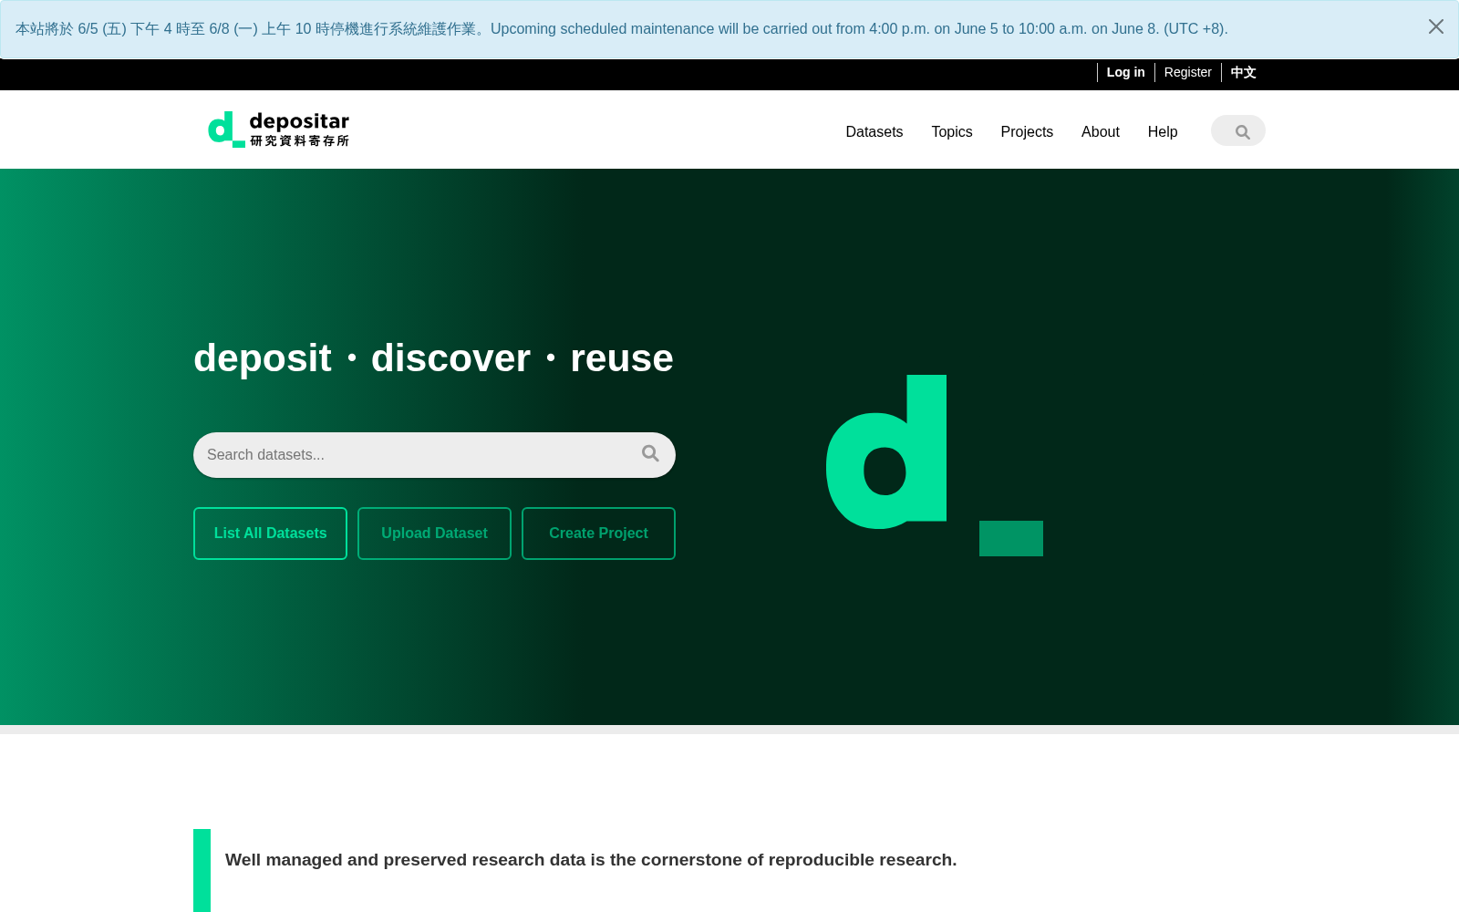
Task: Select the Upload Dataset button
Action: click(x=434, y=534)
